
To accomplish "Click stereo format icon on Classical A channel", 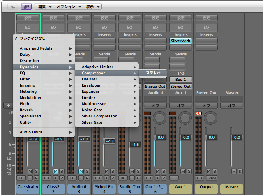I will coord(21,178).
